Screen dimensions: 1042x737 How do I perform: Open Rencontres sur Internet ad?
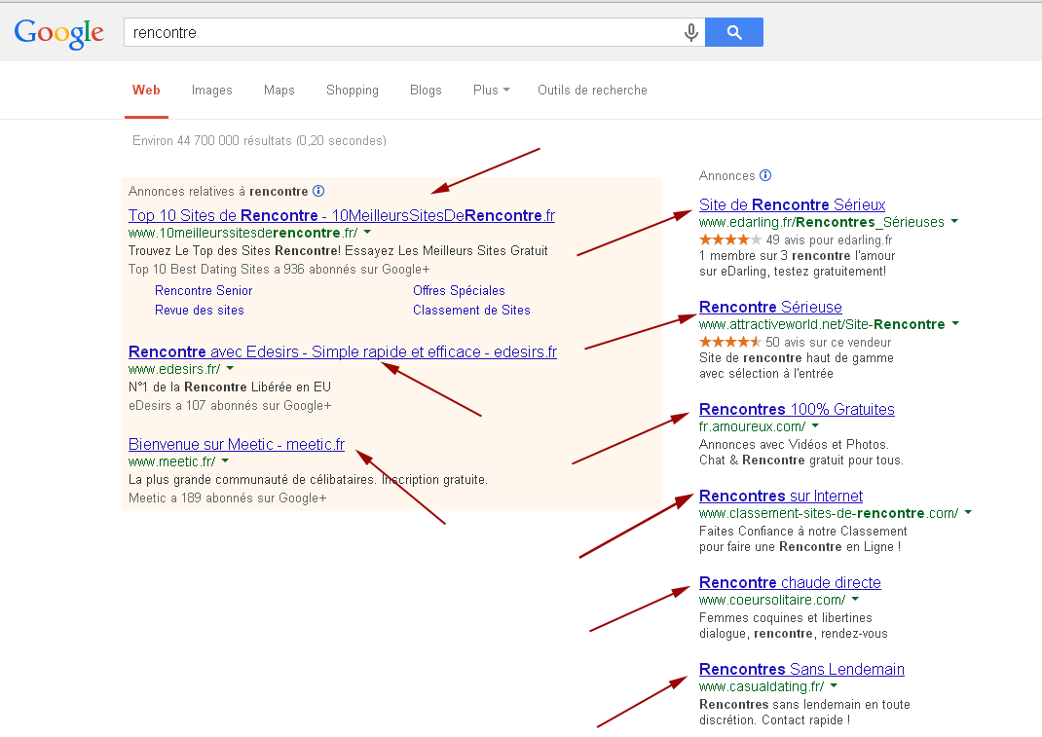(x=781, y=496)
